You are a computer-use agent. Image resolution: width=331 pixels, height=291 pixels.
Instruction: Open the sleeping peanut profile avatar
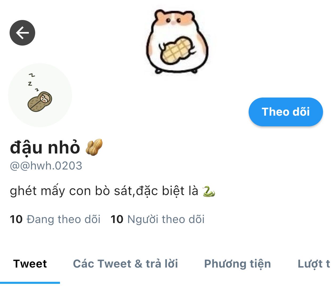coord(40,95)
